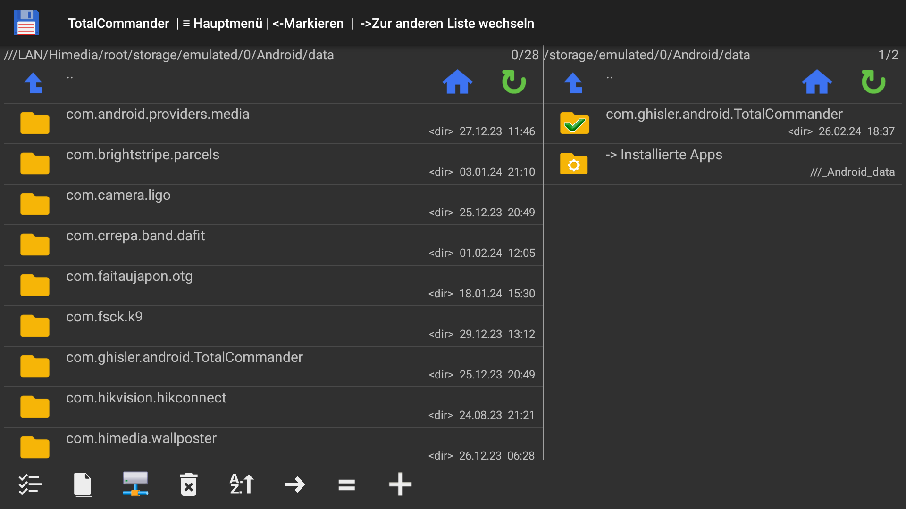This screenshot has width=906, height=509.
Task: Click the ///_Android_data label
Action: [x=852, y=172]
